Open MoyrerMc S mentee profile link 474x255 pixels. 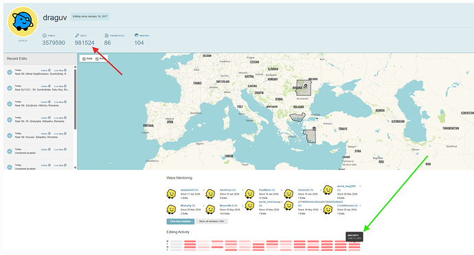(x=229, y=206)
